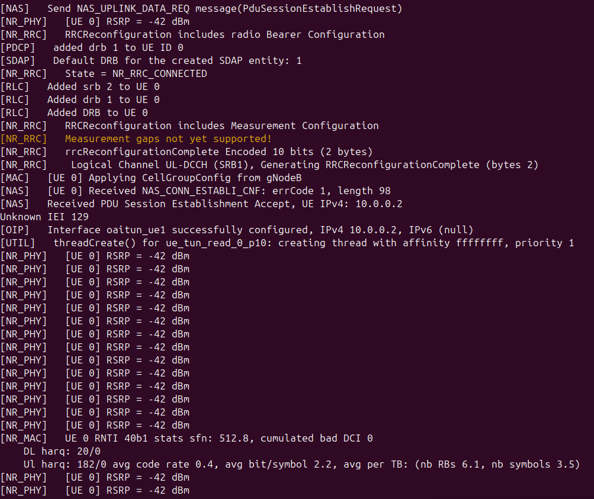Click the rrcReconfigurationComplete Encoded 10 bits line
The width and height of the screenshot is (594, 499).
pyautogui.click(x=187, y=152)
